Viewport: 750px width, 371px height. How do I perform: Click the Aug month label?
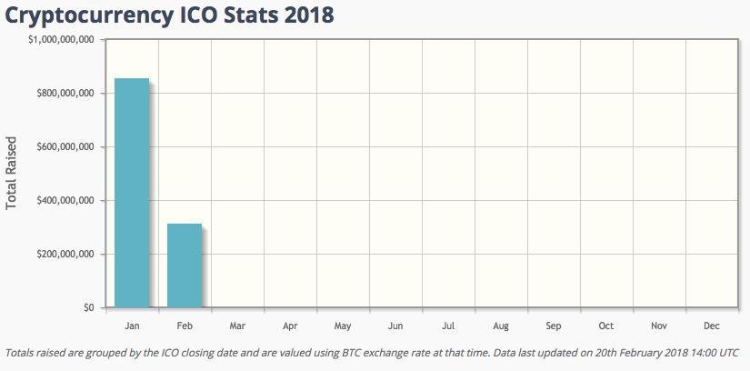(x=501, y=326)
